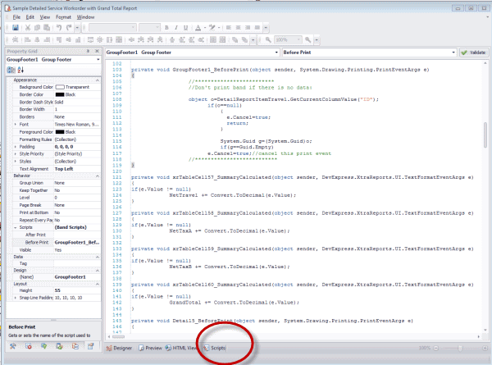Click the Bold formatting icon
The width and height of the screenshot is (492, 365).
pos(166,27)
